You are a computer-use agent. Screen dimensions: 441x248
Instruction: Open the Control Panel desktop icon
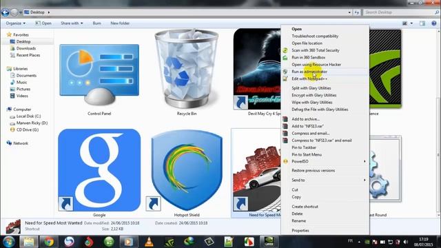coord(99,75)
